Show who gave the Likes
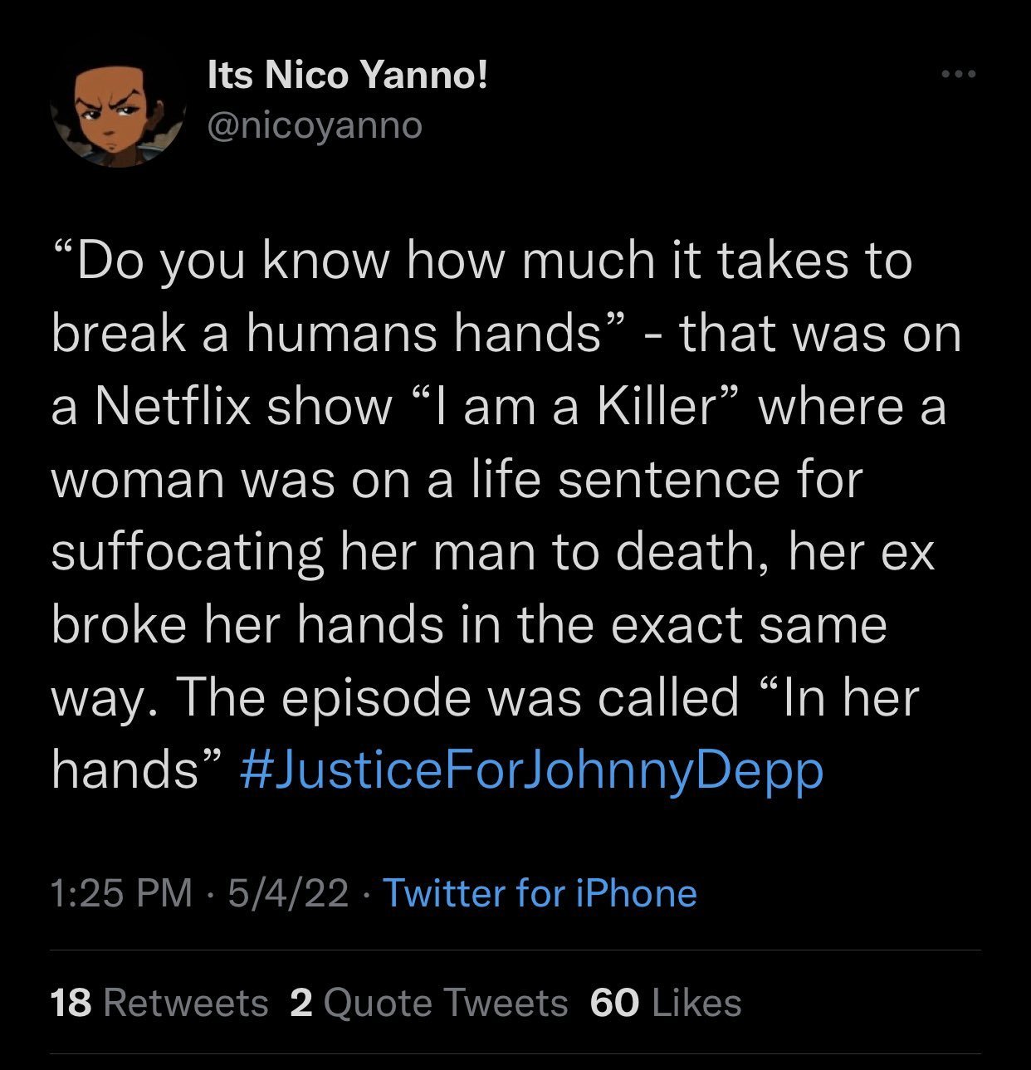The width and height of the screenshot is (1031, 1070). pyautogui.click(x=696, y=1003)
